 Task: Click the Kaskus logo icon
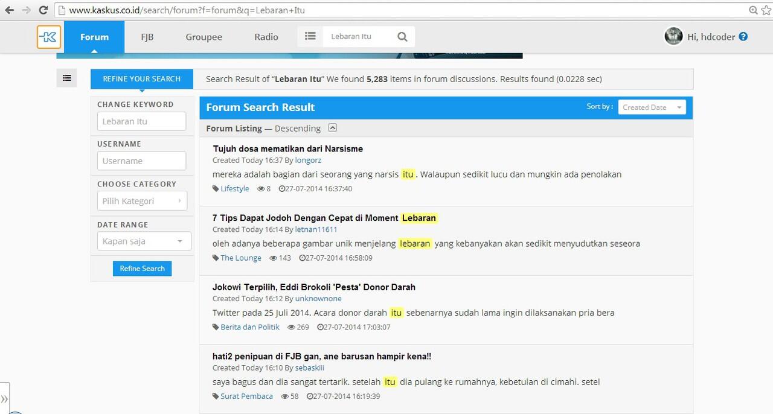pyautogui.click(x=48, y=37)
